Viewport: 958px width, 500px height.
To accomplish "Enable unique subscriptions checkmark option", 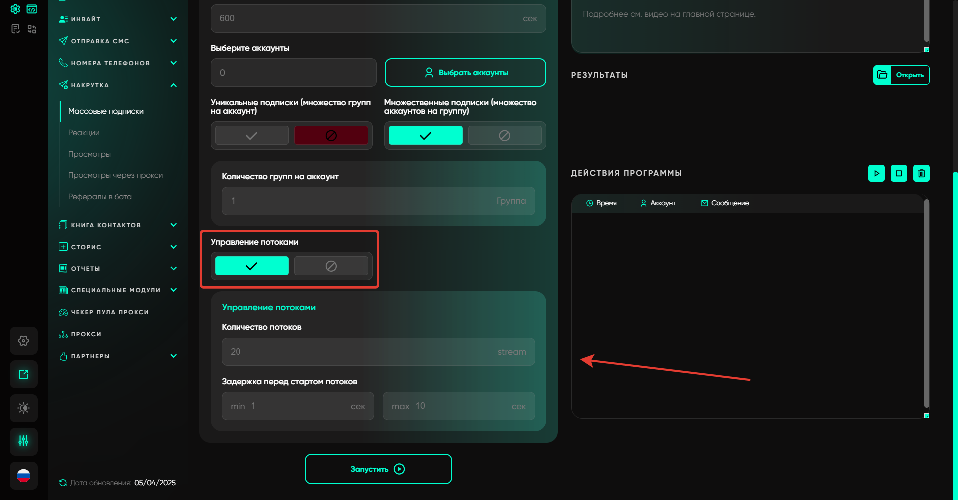I will (x=251, y=135).
